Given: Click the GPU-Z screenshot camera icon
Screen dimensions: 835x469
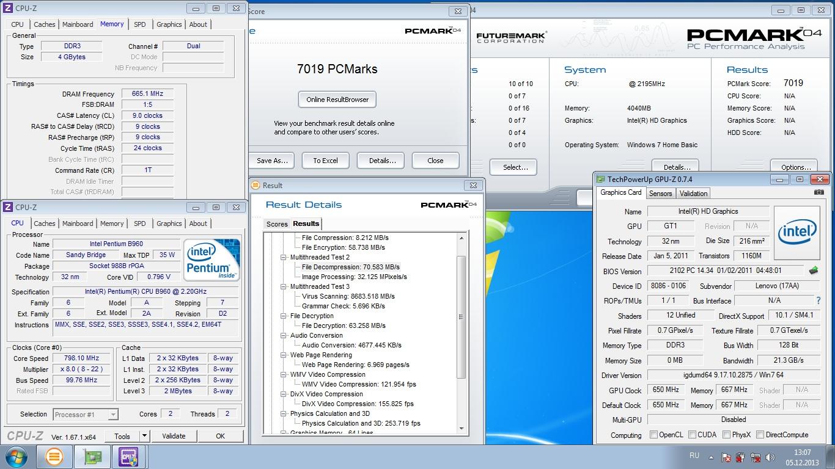Looking at the screenshot, I should click(x=818, y=192).
